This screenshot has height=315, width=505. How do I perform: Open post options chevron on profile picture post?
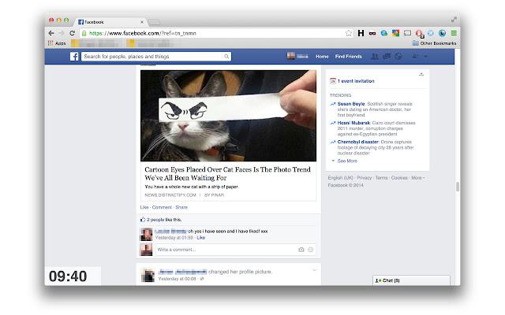click(313, 271)
